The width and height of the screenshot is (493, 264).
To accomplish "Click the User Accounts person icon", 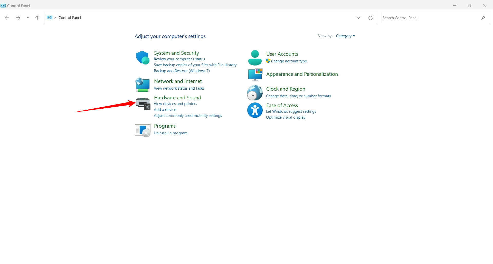I will (x=255, y=58).
